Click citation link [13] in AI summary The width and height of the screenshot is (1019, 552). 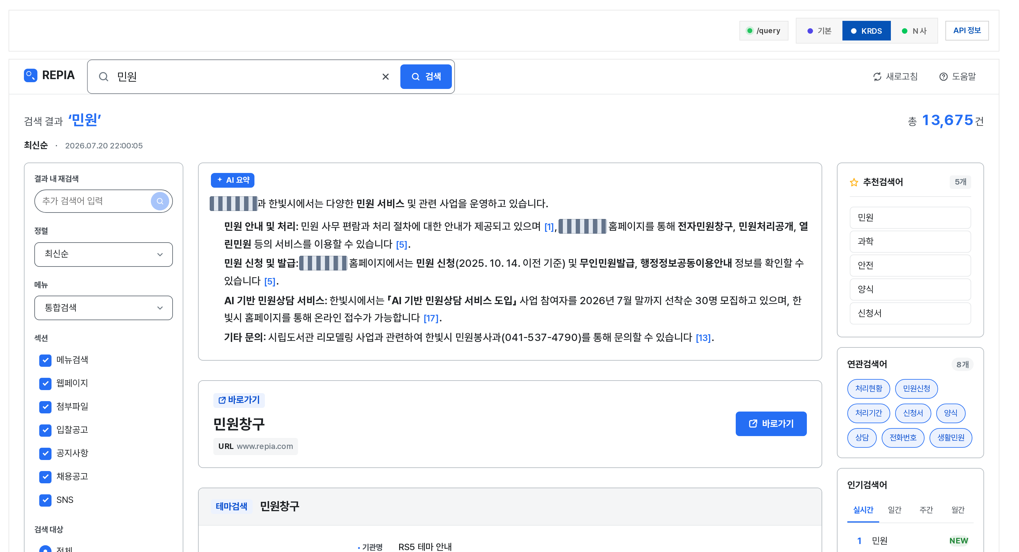click(703, 338)
